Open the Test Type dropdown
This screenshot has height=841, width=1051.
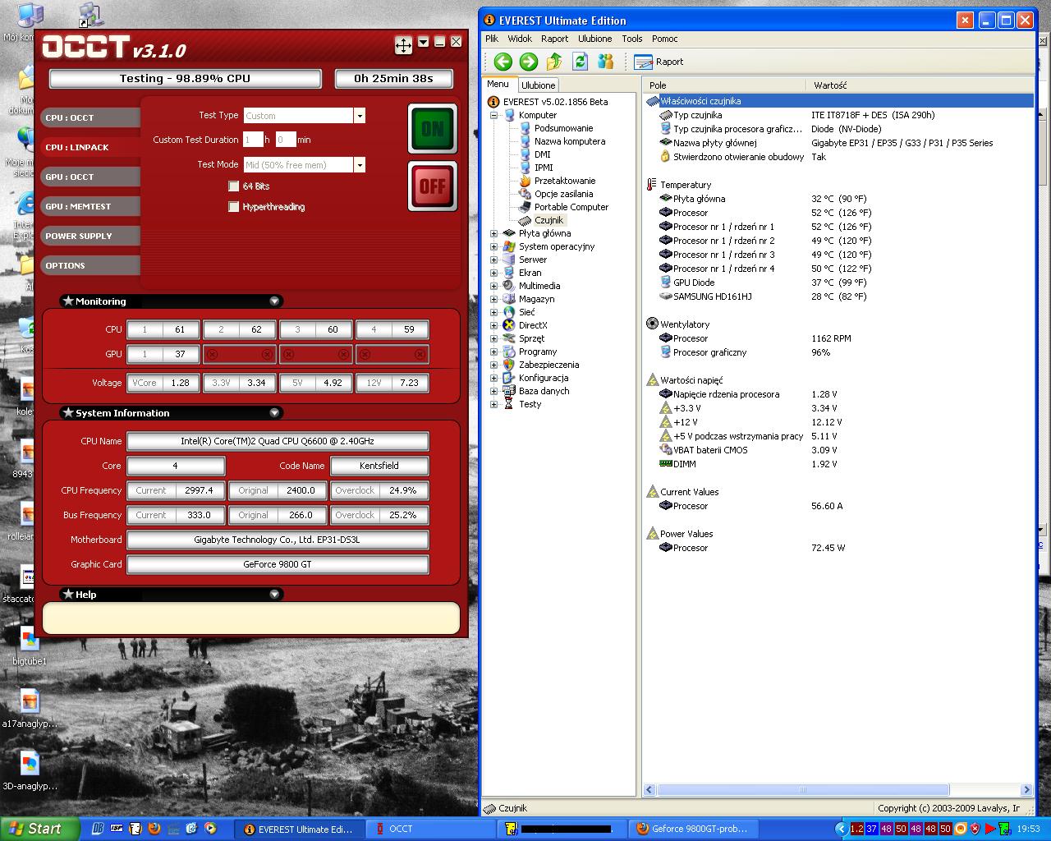click(x=359, y=116)
